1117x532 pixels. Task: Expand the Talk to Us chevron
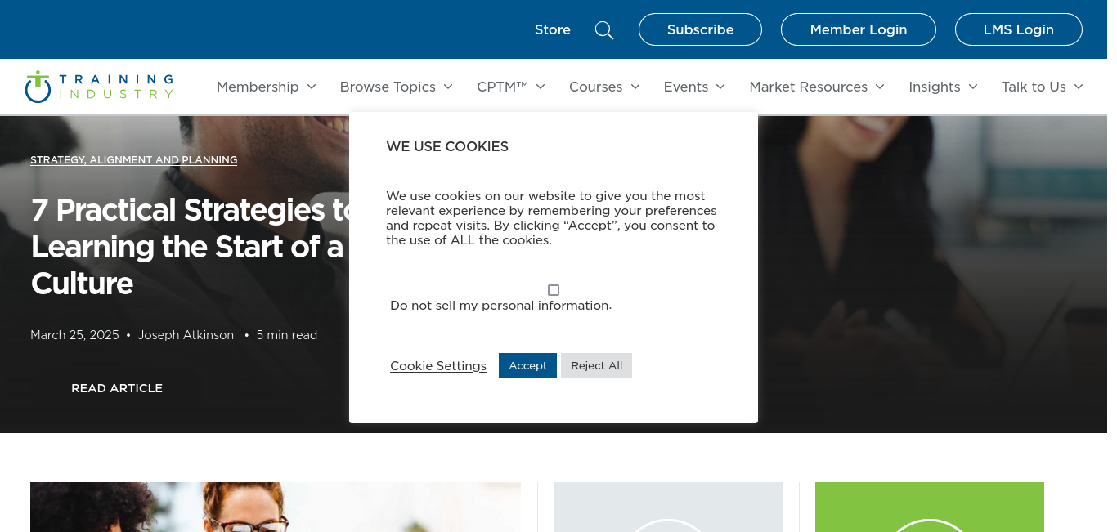[1079, 87]
